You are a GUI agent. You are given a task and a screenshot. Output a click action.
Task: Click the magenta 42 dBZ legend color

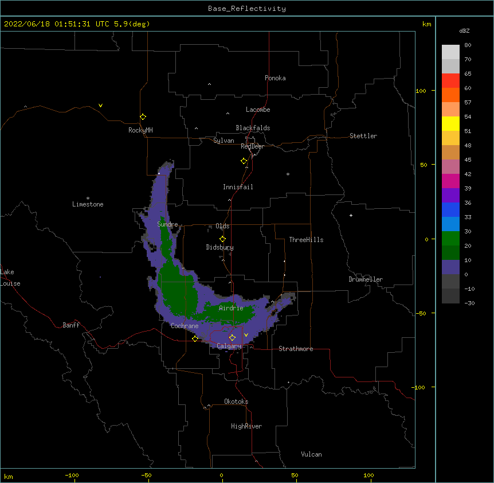coord(450,181)
